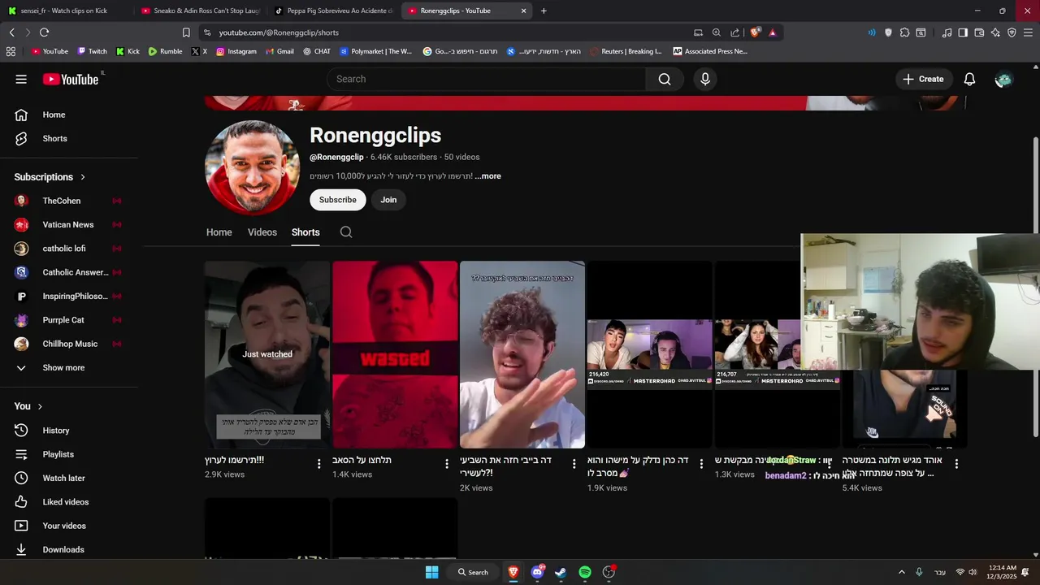Open the share page icon in address bar
This screenshot has width=1040, height=585.
[735, 32]
